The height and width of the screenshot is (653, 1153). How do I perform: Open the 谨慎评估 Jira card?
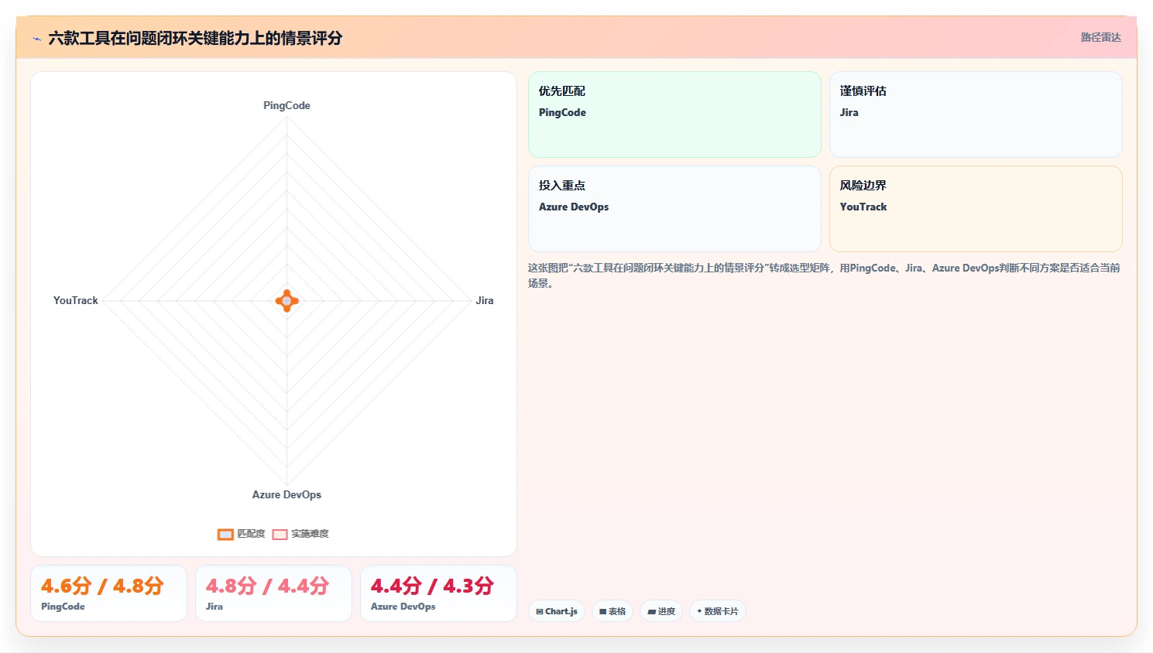tap(976, 115)
